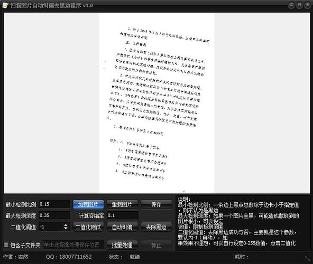Toggle the 包含子文件夹 checkbox

tap(6, 244)
